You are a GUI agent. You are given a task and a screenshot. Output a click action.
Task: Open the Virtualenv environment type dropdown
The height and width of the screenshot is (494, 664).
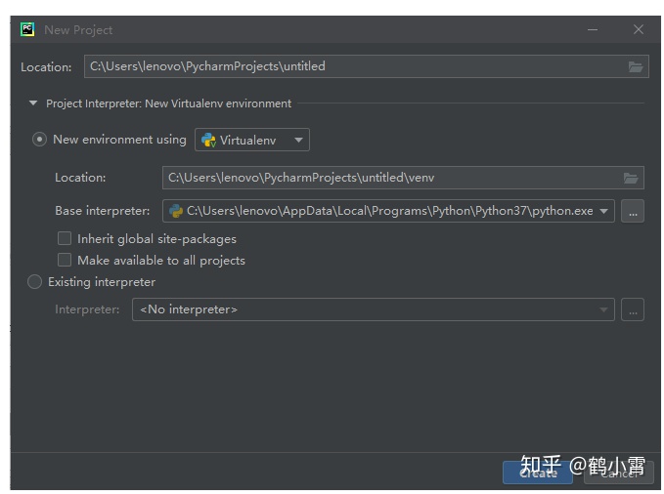tap(252, 140)
